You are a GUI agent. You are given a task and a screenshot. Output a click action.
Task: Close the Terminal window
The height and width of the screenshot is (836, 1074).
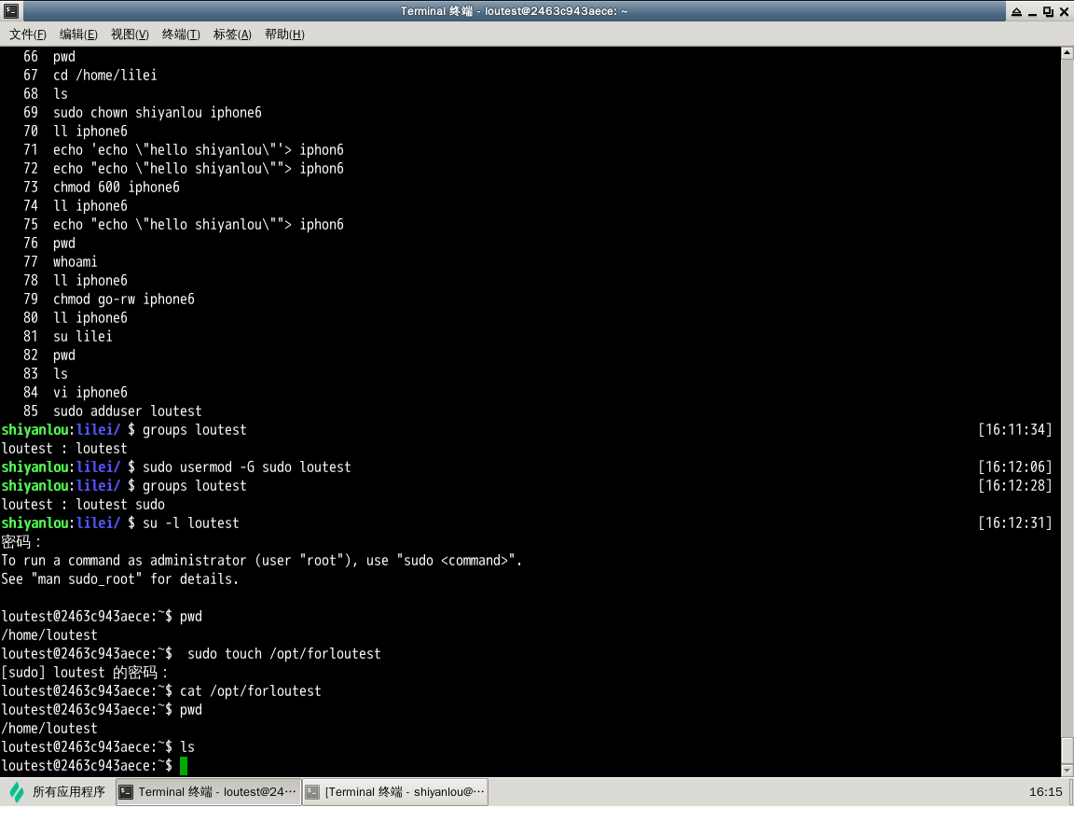[x=1064, y=11]
